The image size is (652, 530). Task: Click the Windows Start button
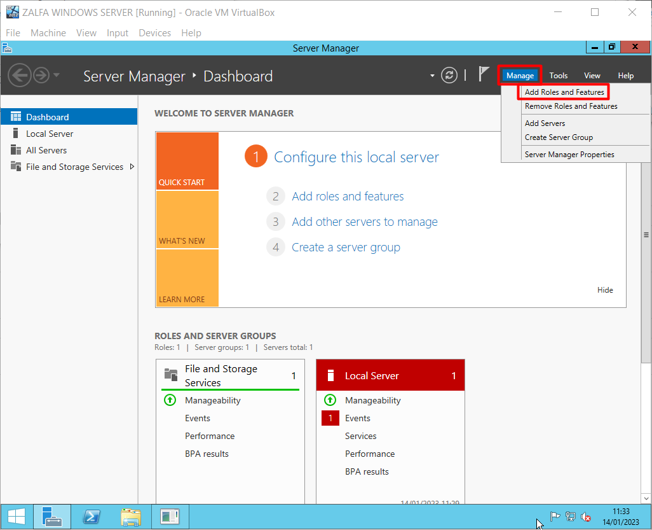tap(17, 517)
